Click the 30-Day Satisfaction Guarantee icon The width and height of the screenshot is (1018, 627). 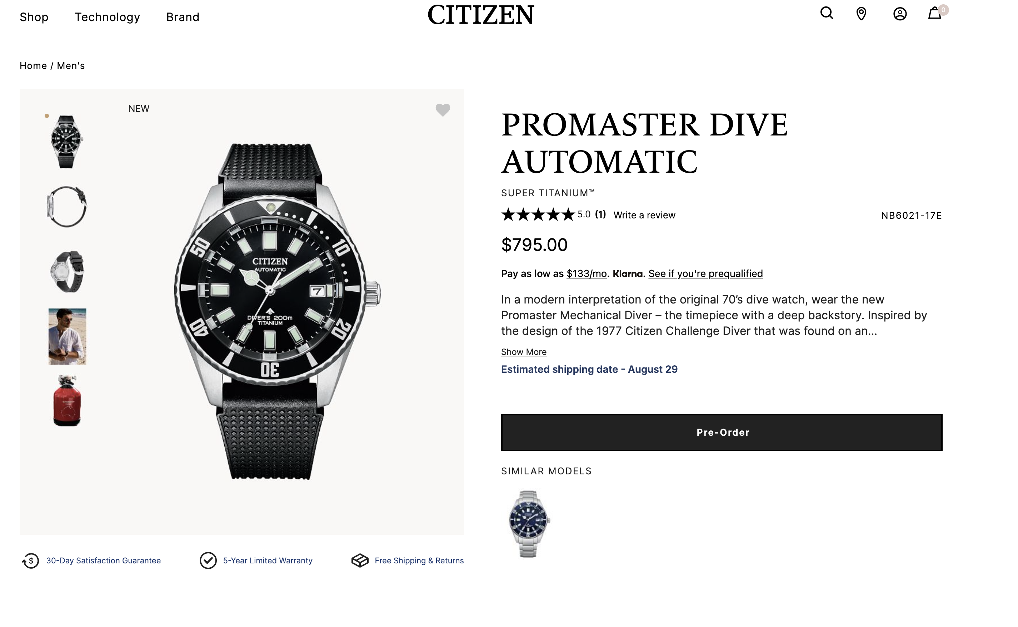click(x=31, y=561)
